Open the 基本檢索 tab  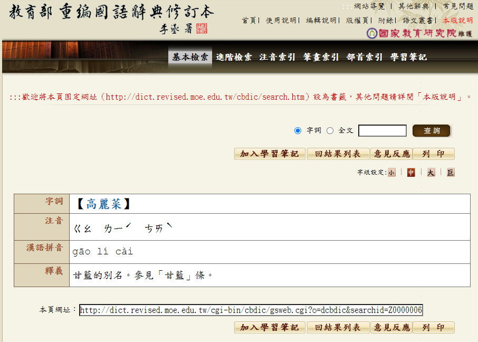[190, 57]
